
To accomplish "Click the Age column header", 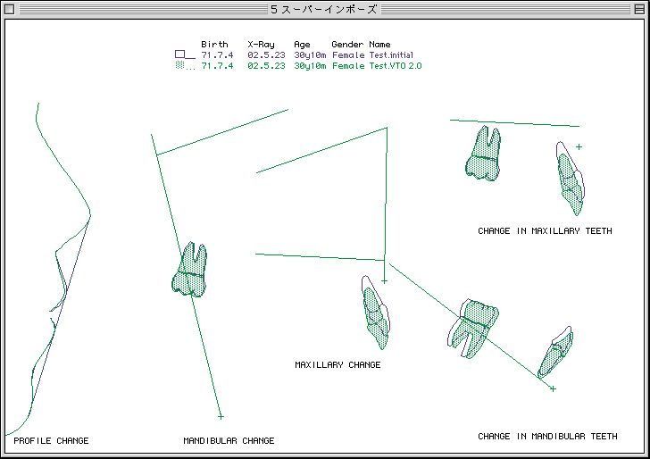I will tap(302, 45).
